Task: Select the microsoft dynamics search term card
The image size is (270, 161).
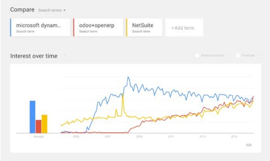Action: tap(40, 27)
